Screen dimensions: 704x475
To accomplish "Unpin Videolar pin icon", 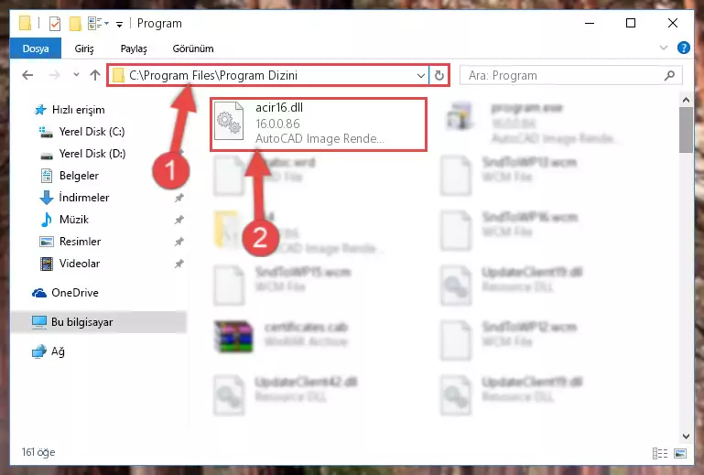I will click(x=179, y=264).
